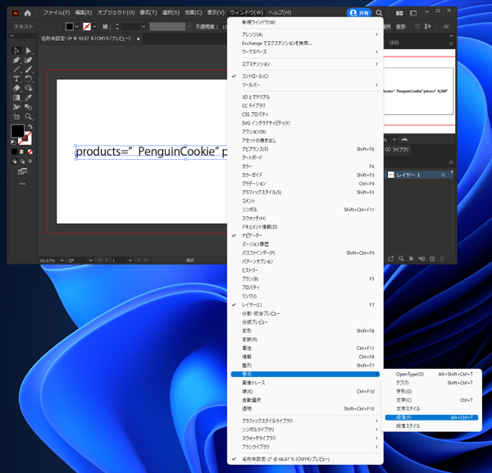
Task: Open the Gradient (グラデーション) panel entry
Action: (305, 184)
